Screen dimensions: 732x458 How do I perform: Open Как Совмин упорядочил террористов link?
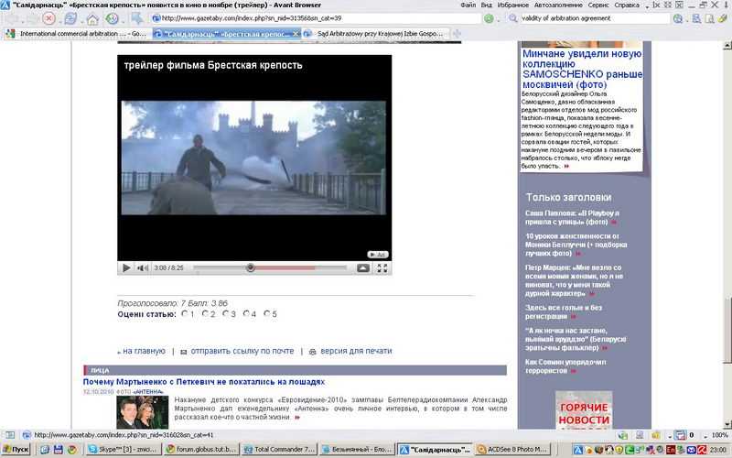pyautogui.click(x=565, y=365)
